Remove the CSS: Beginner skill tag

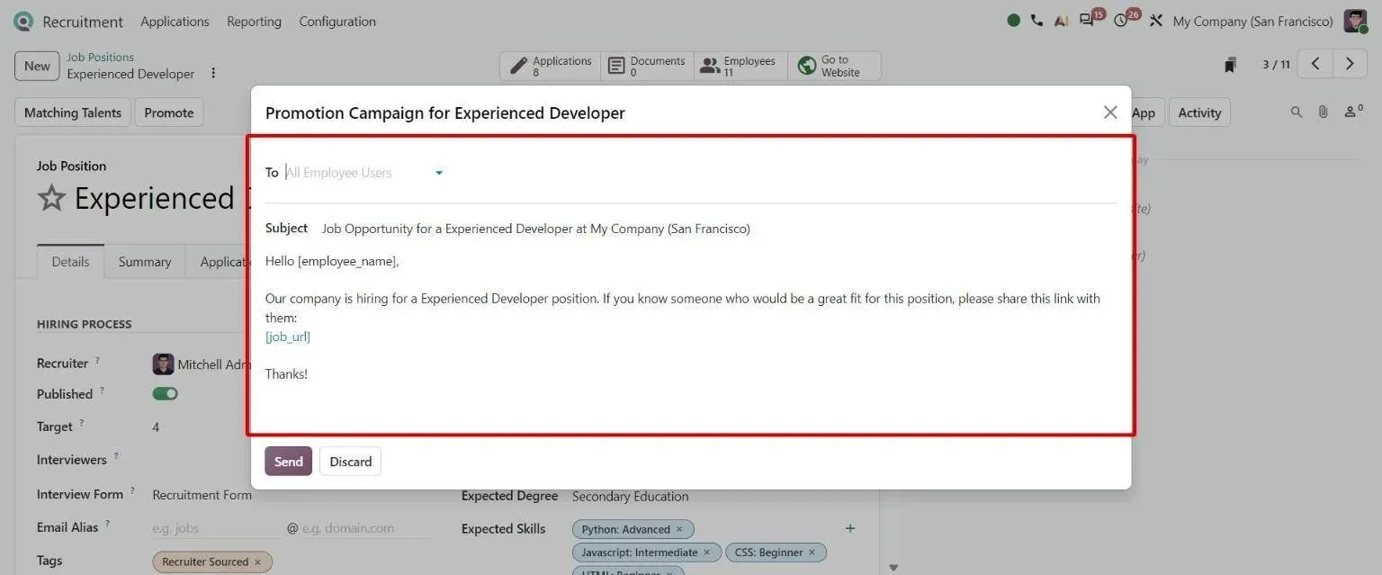click(812, 553)
